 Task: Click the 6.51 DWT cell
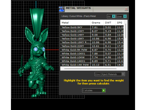pos(109,65)
